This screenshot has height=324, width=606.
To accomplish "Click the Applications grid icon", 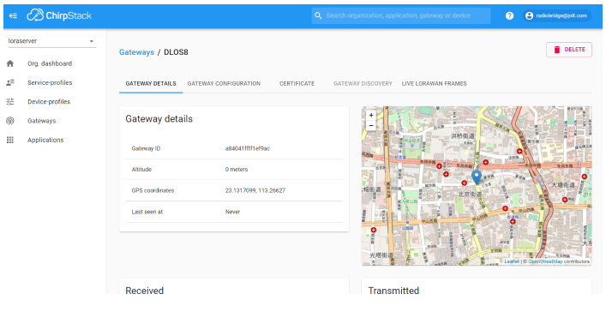I will (x=10, y=140).
